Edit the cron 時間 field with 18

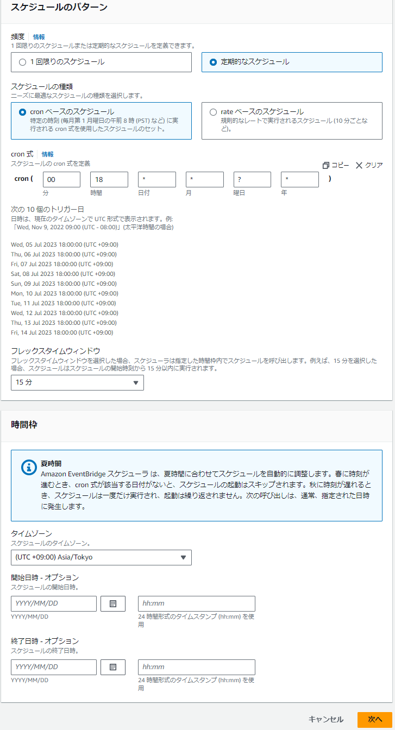109,179
